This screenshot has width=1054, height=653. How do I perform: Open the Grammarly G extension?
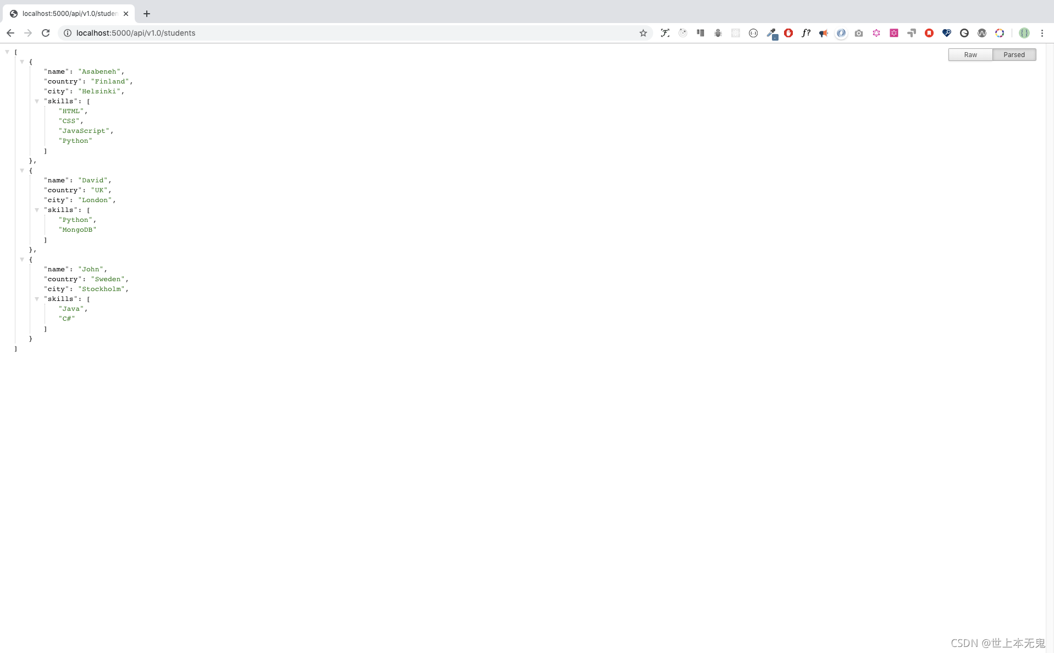(964, 33)
